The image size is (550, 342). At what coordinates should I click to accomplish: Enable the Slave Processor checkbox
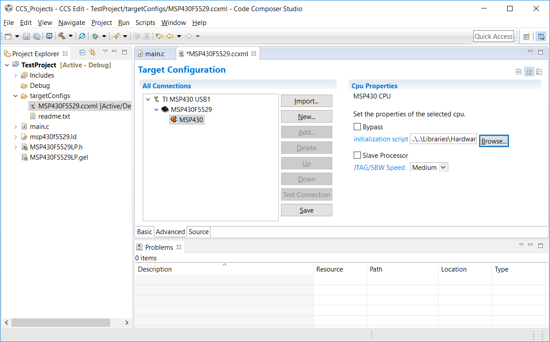pos(357,156)
